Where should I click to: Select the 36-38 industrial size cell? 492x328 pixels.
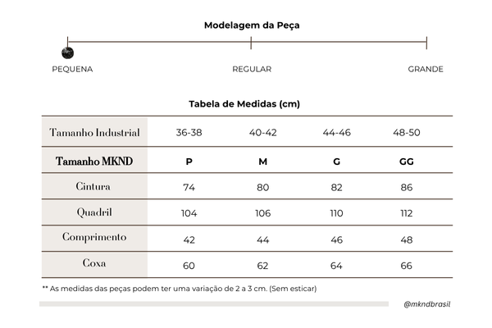pyautogui.click(x=189, y=133)
